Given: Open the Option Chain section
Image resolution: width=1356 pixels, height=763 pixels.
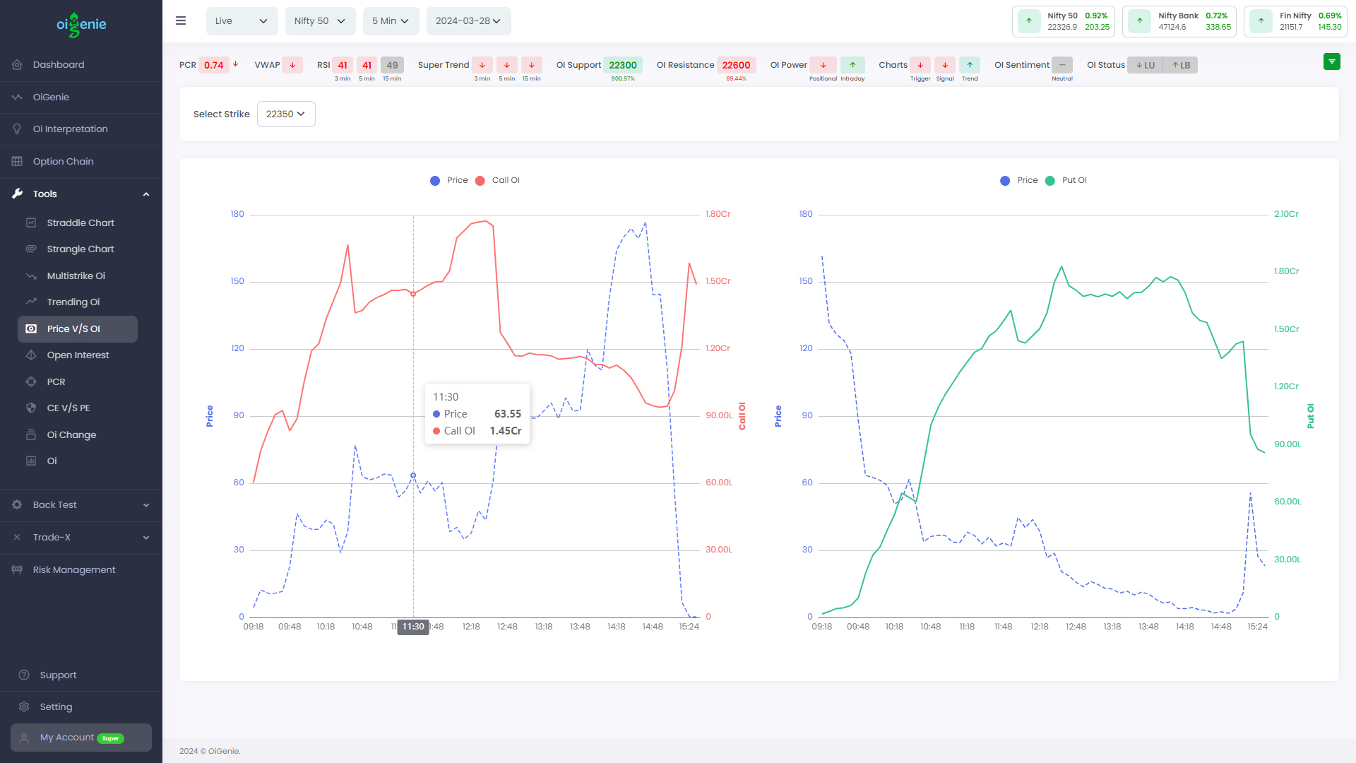Looking at the screenshot, I should pos(63,161).
